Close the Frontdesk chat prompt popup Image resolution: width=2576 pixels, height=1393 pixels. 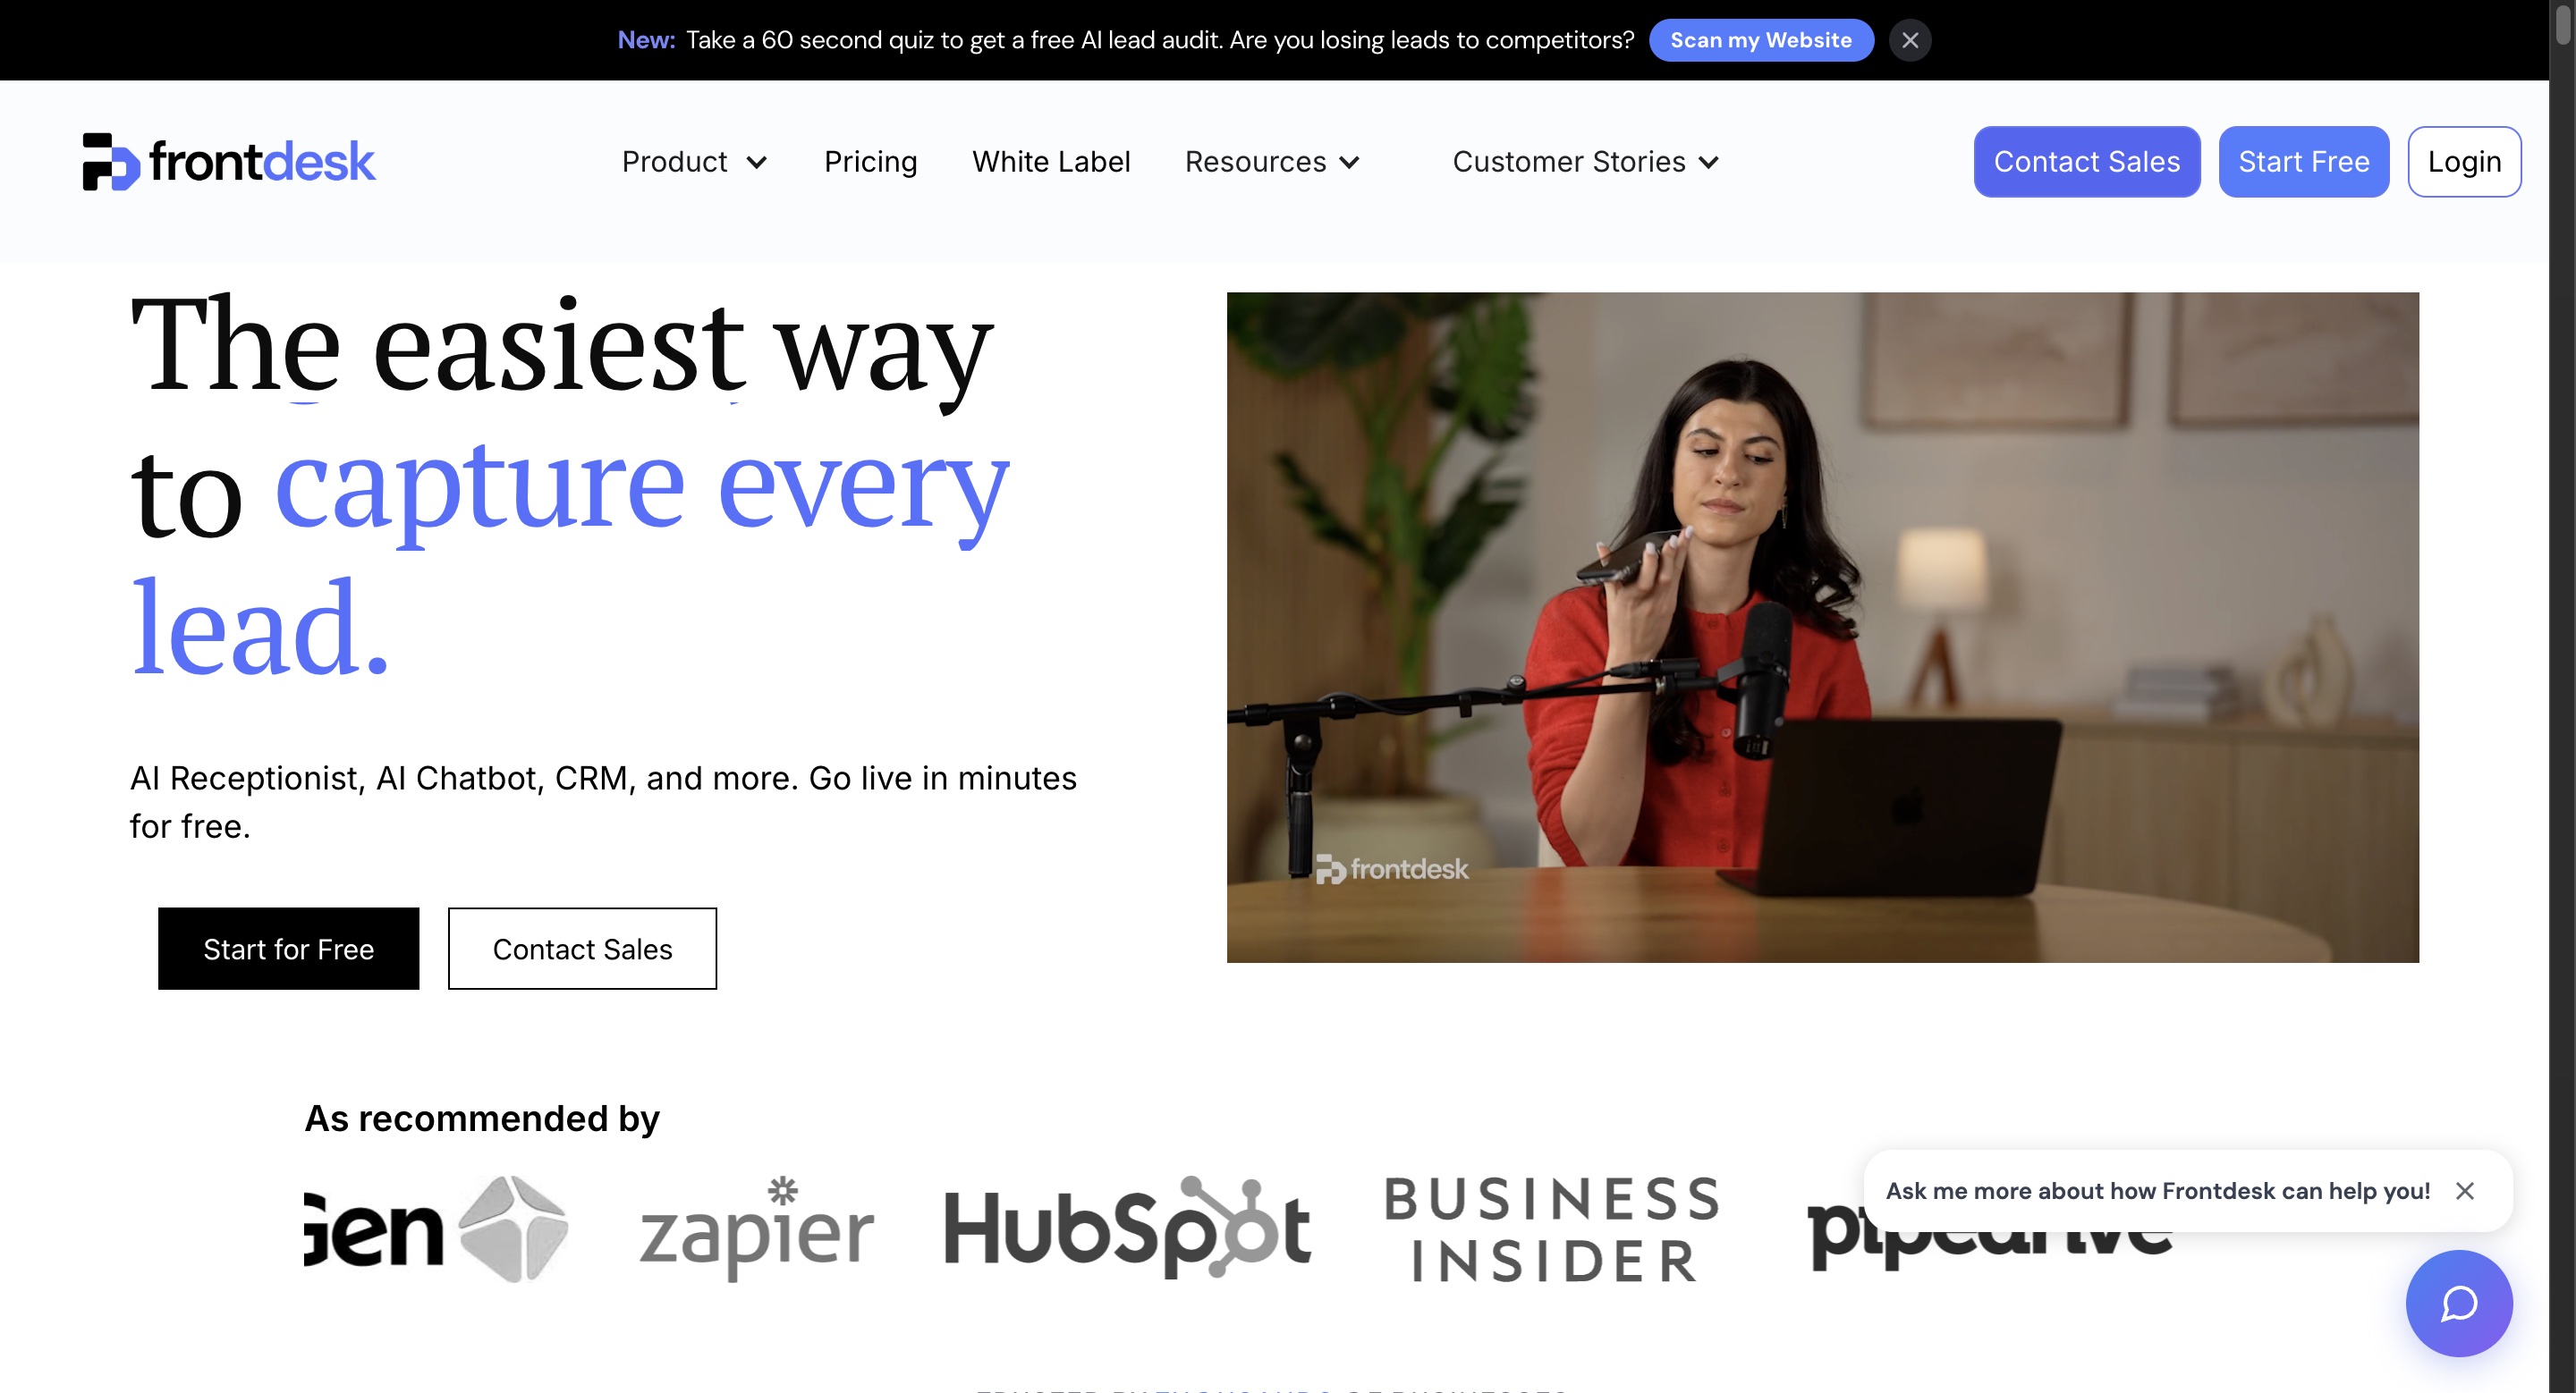tap(2465, 1191)
